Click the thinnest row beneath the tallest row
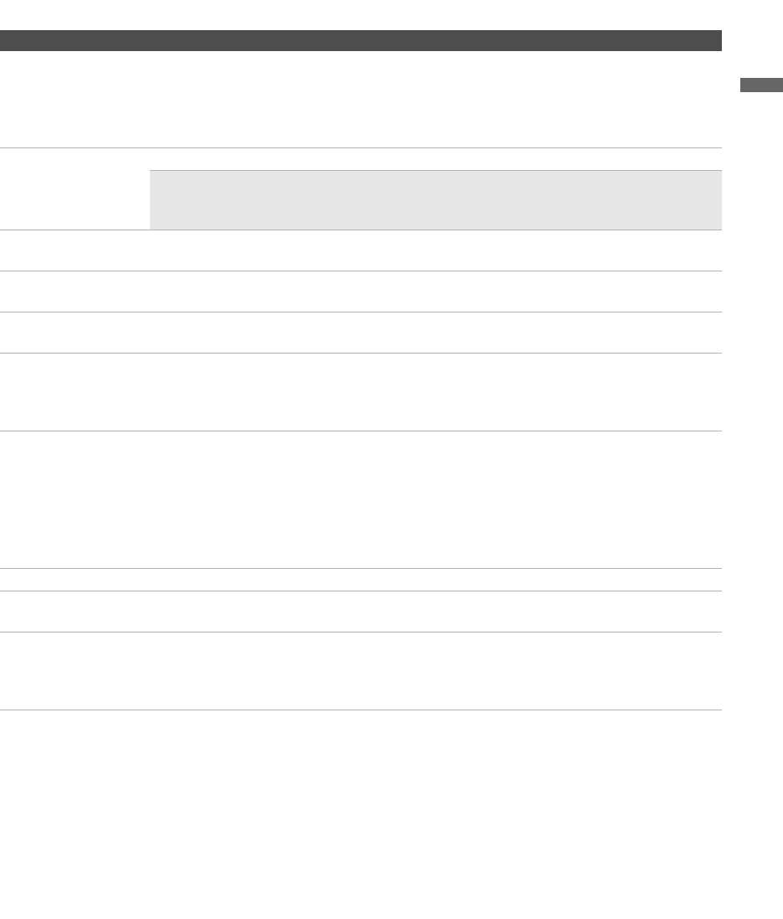 (360, 580)
